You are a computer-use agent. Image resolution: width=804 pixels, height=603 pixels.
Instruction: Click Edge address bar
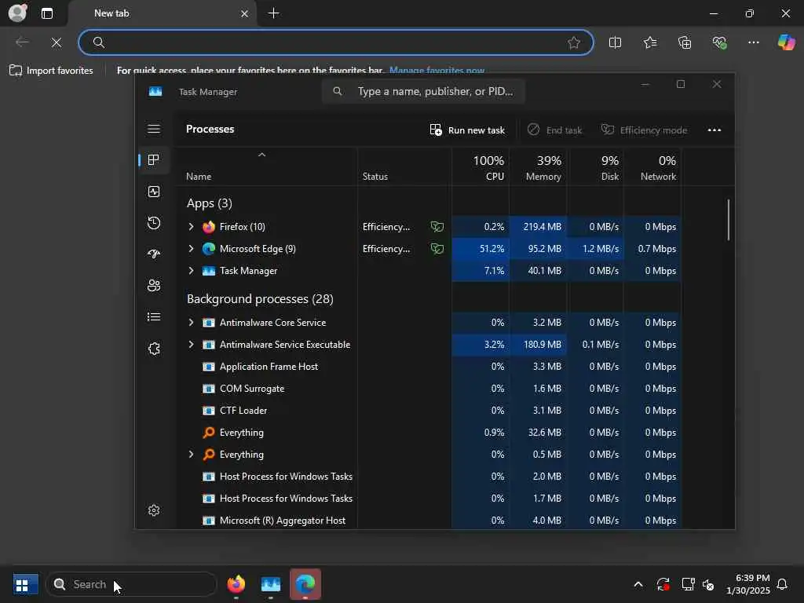pos(336,42)
